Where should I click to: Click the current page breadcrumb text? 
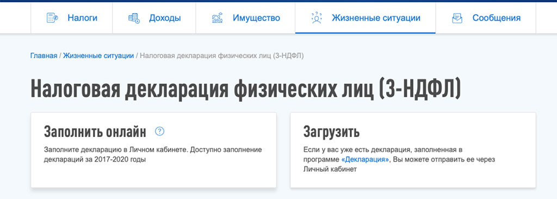[222, 56]
